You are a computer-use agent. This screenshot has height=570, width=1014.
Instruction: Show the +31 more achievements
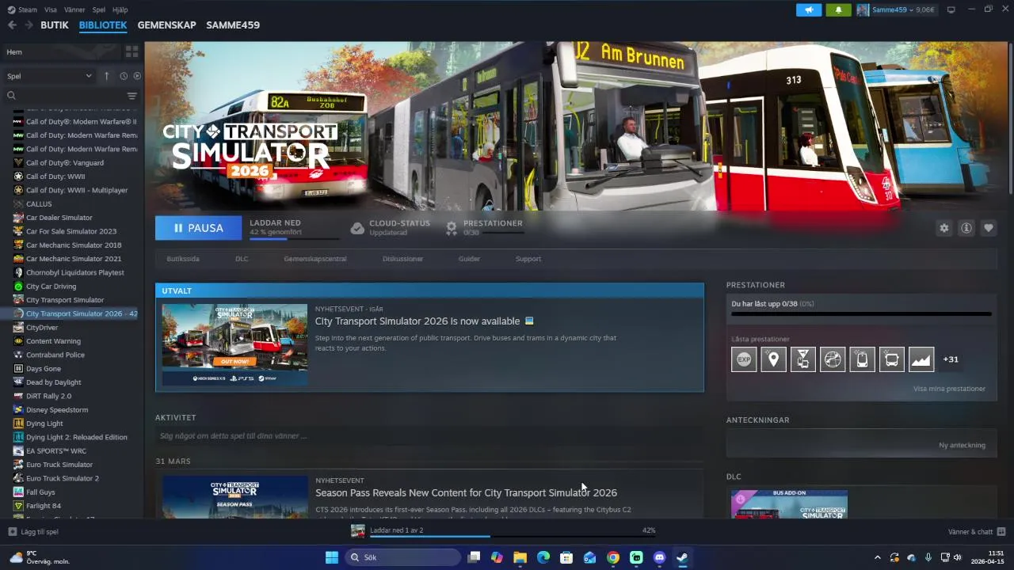(951, 359)
